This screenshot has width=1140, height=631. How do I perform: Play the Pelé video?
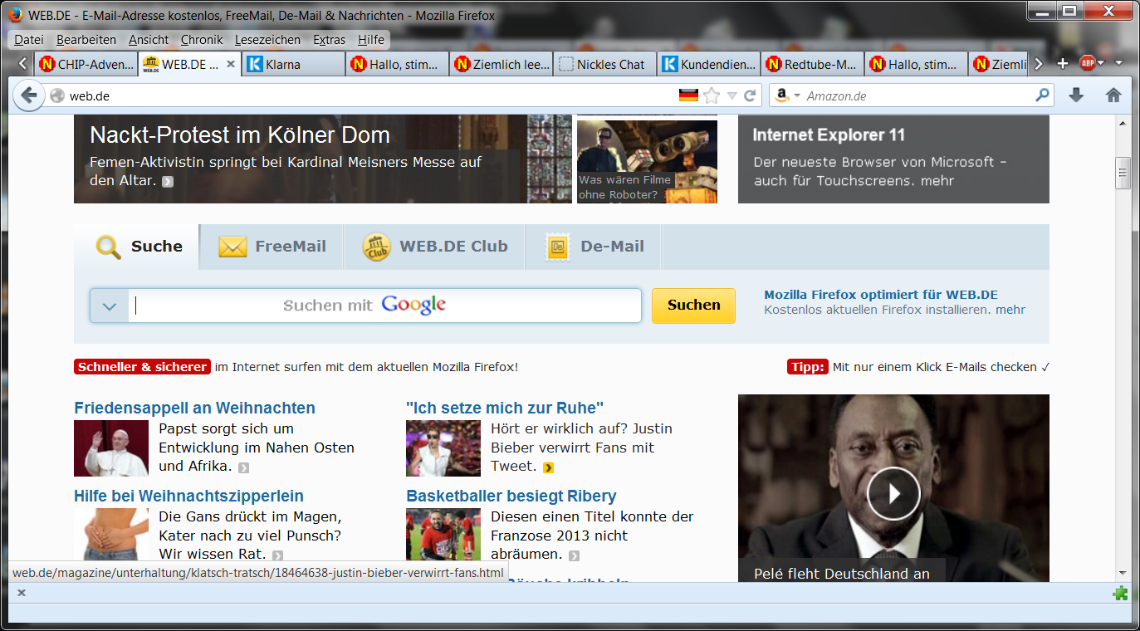(893, 493)
